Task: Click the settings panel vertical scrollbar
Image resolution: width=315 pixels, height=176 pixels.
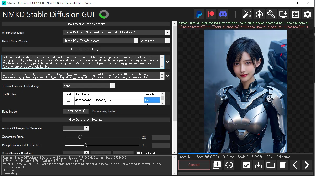Action: pyautogui.click(x=174, y=73)
